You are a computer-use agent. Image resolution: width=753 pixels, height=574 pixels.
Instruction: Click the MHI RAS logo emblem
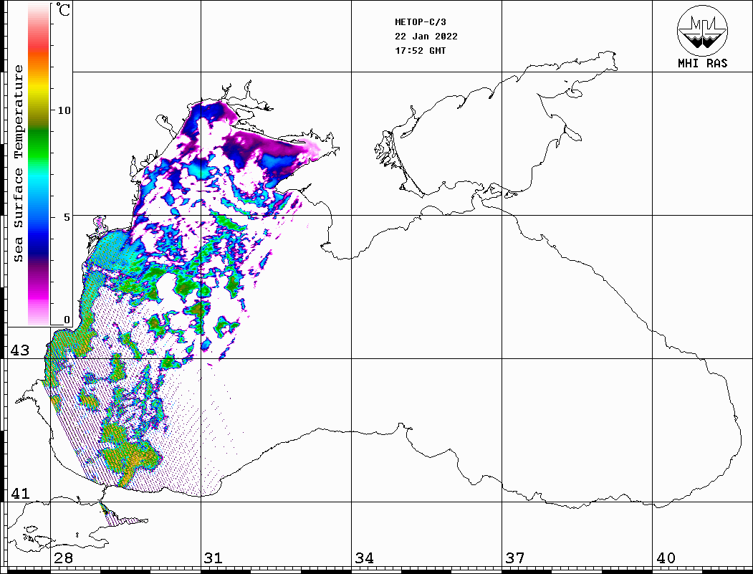tap(702, 30)
